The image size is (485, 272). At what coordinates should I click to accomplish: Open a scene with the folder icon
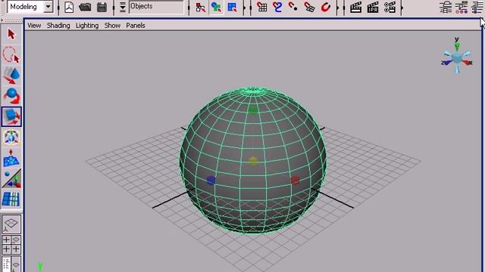pyautogui.click(x=85, y=7)
